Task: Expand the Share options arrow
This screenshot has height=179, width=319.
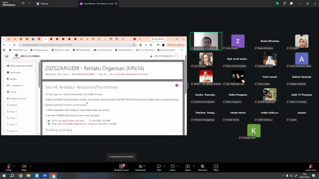Action: coord(194,166)
